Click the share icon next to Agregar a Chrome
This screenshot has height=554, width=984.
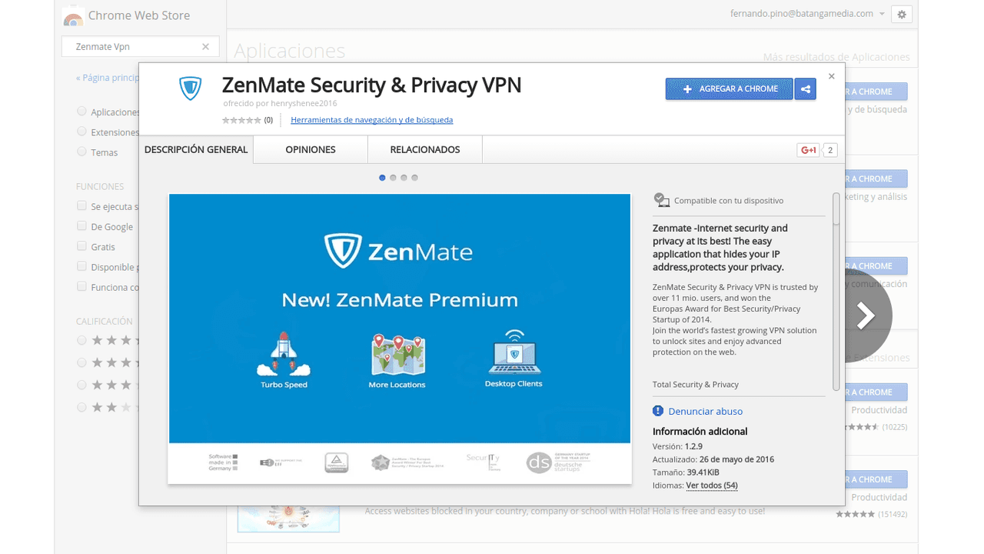(x=806, y=89)
